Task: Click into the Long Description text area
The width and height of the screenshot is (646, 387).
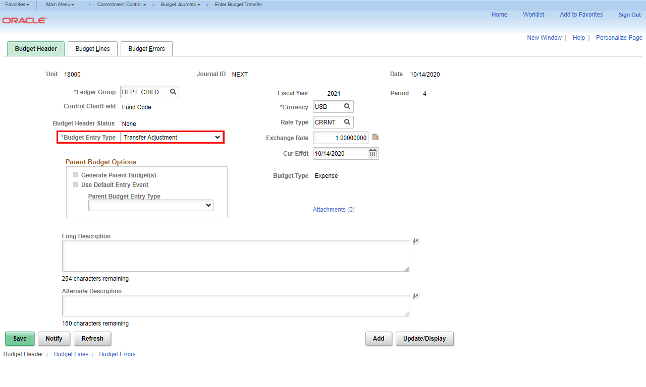Action: coord(236,255)
